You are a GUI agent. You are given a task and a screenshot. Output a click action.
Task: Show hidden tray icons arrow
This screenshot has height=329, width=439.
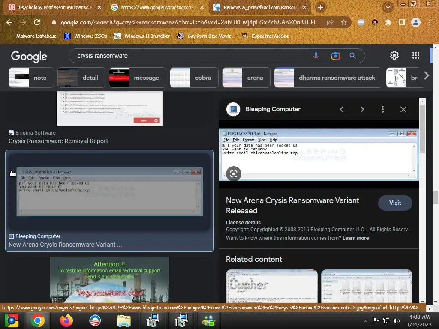pos(365,321)
